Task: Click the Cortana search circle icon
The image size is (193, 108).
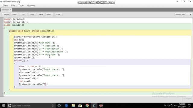Action: pos(10,105)
